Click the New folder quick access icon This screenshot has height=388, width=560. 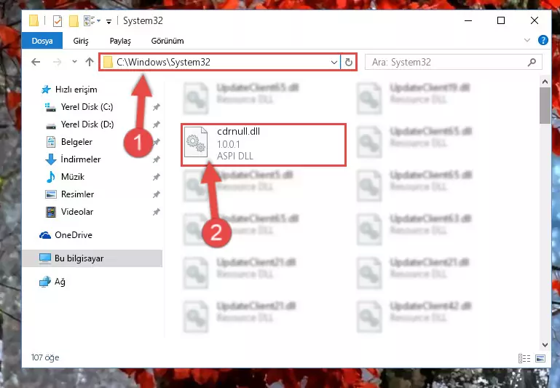tap(74, 21)
